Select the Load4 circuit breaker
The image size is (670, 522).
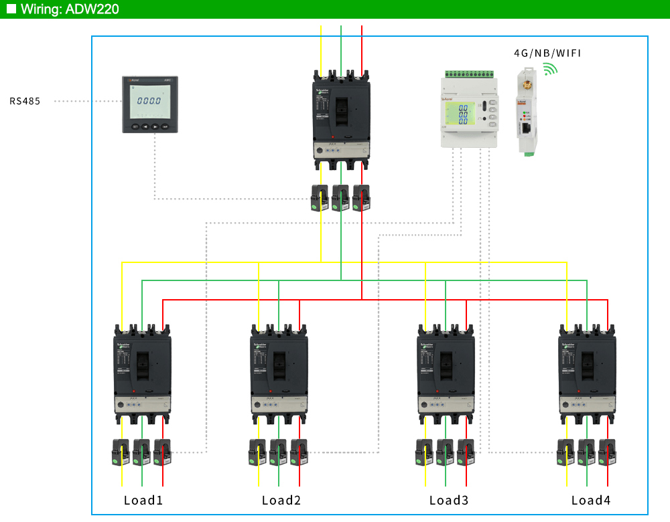[587, 374]
